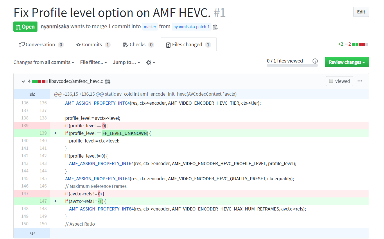The height and width of the screenshot is (239, 384).
Task: Open the Checks tab
Action: pos(138,45)
